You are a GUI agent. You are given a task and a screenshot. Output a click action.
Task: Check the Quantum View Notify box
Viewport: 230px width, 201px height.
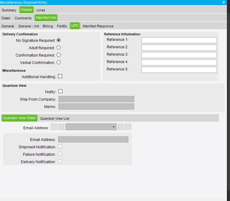[60, 91]
